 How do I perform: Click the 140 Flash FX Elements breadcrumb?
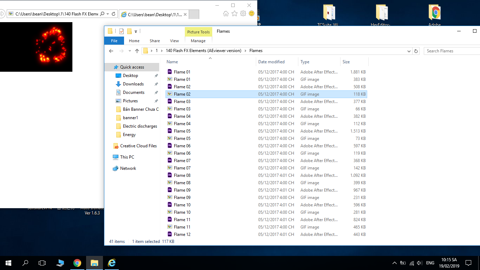[x=203, y=51]
